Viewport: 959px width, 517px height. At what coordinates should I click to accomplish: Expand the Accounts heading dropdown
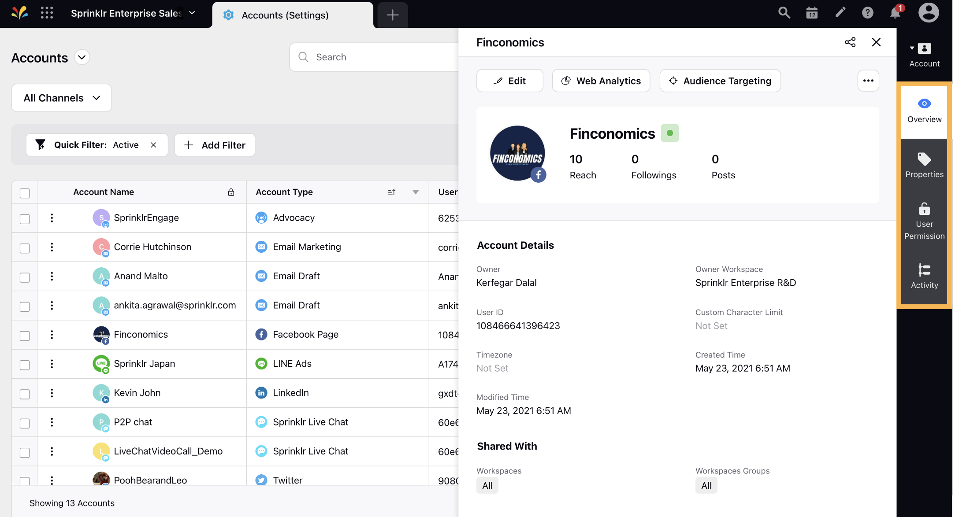[x=82, y=57]
